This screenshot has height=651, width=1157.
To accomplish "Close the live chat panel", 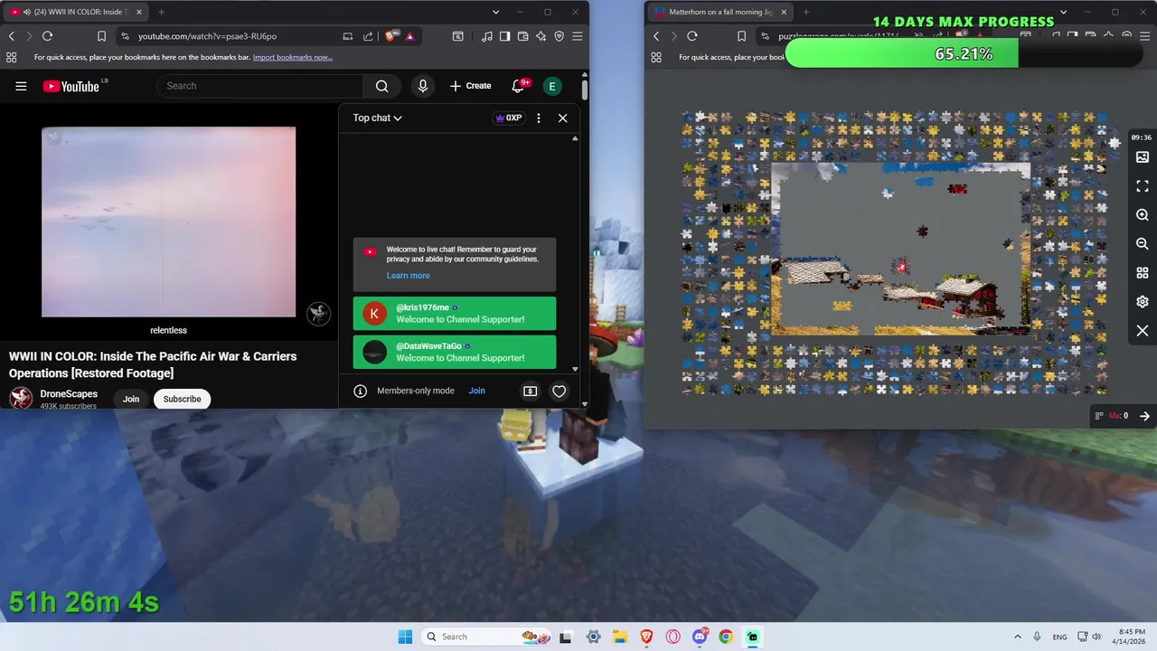I will [x=562, y=118].
